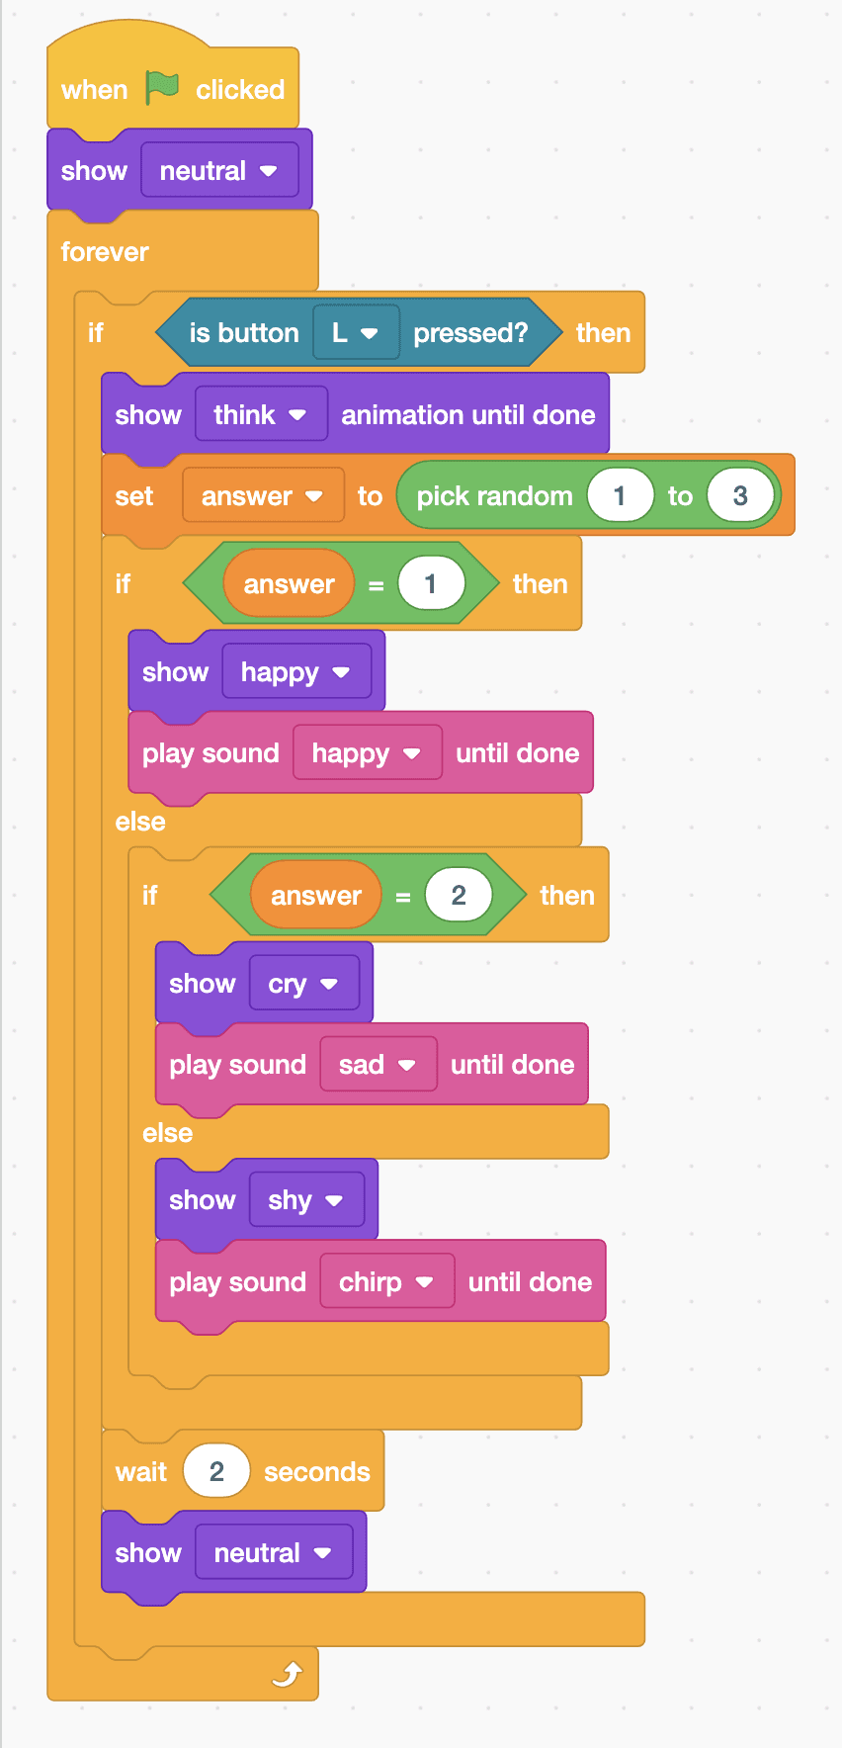
Task: Open the play sound happy dropdown
Action: 367,752
